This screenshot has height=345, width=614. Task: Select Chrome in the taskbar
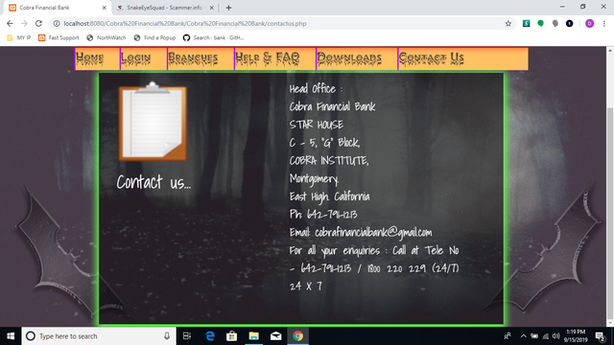pos(298,336)
